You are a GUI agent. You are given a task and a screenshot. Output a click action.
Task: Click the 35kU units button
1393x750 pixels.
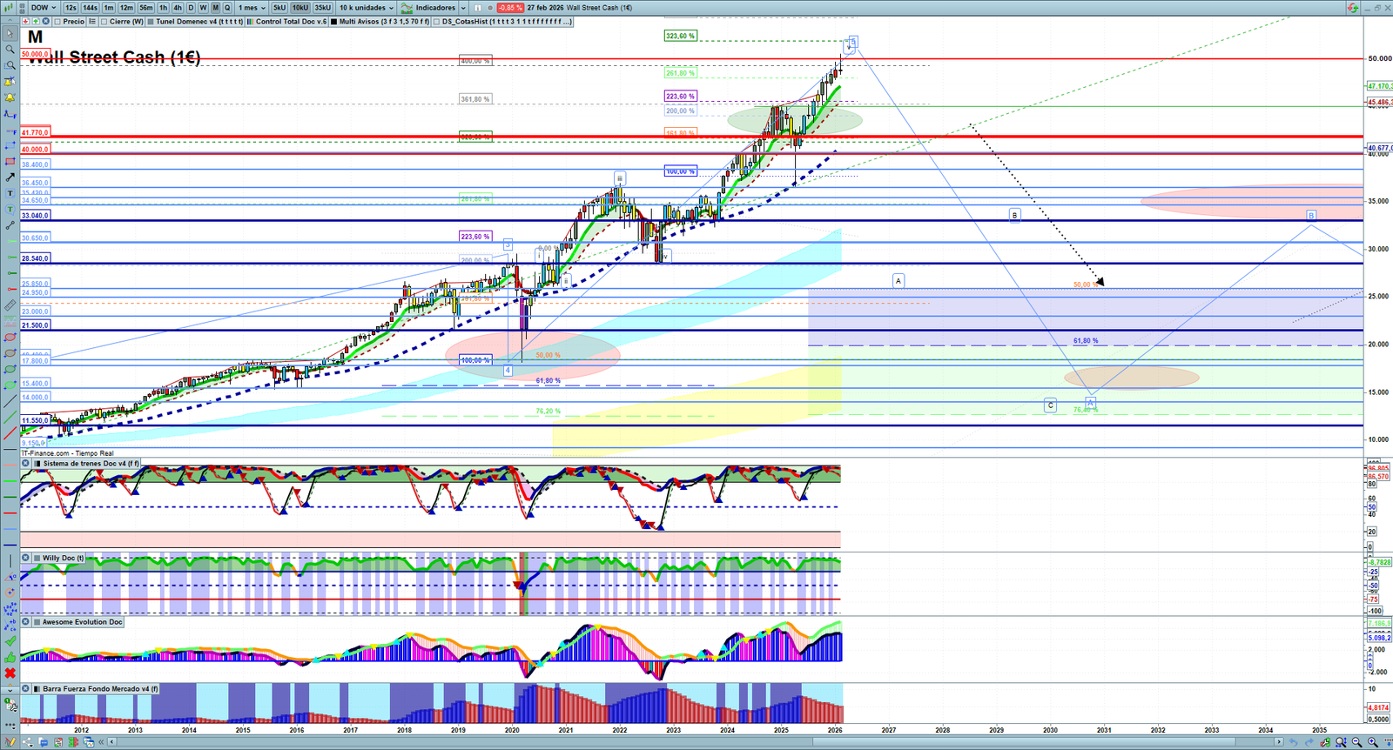point(323,8)
